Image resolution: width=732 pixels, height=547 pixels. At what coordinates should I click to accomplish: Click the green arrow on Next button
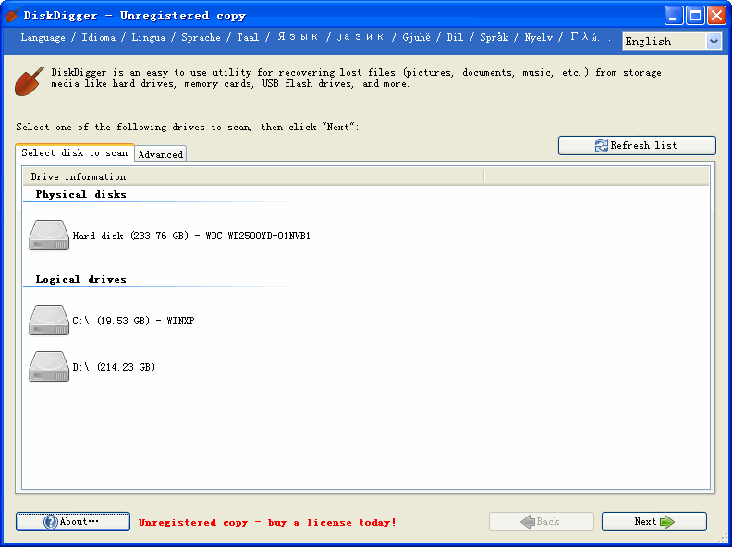click(x=667, y=522)
